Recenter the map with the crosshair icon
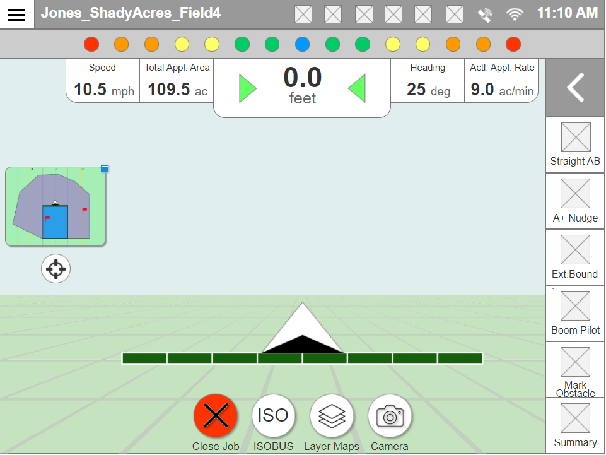606x455 pixels. 55,268
